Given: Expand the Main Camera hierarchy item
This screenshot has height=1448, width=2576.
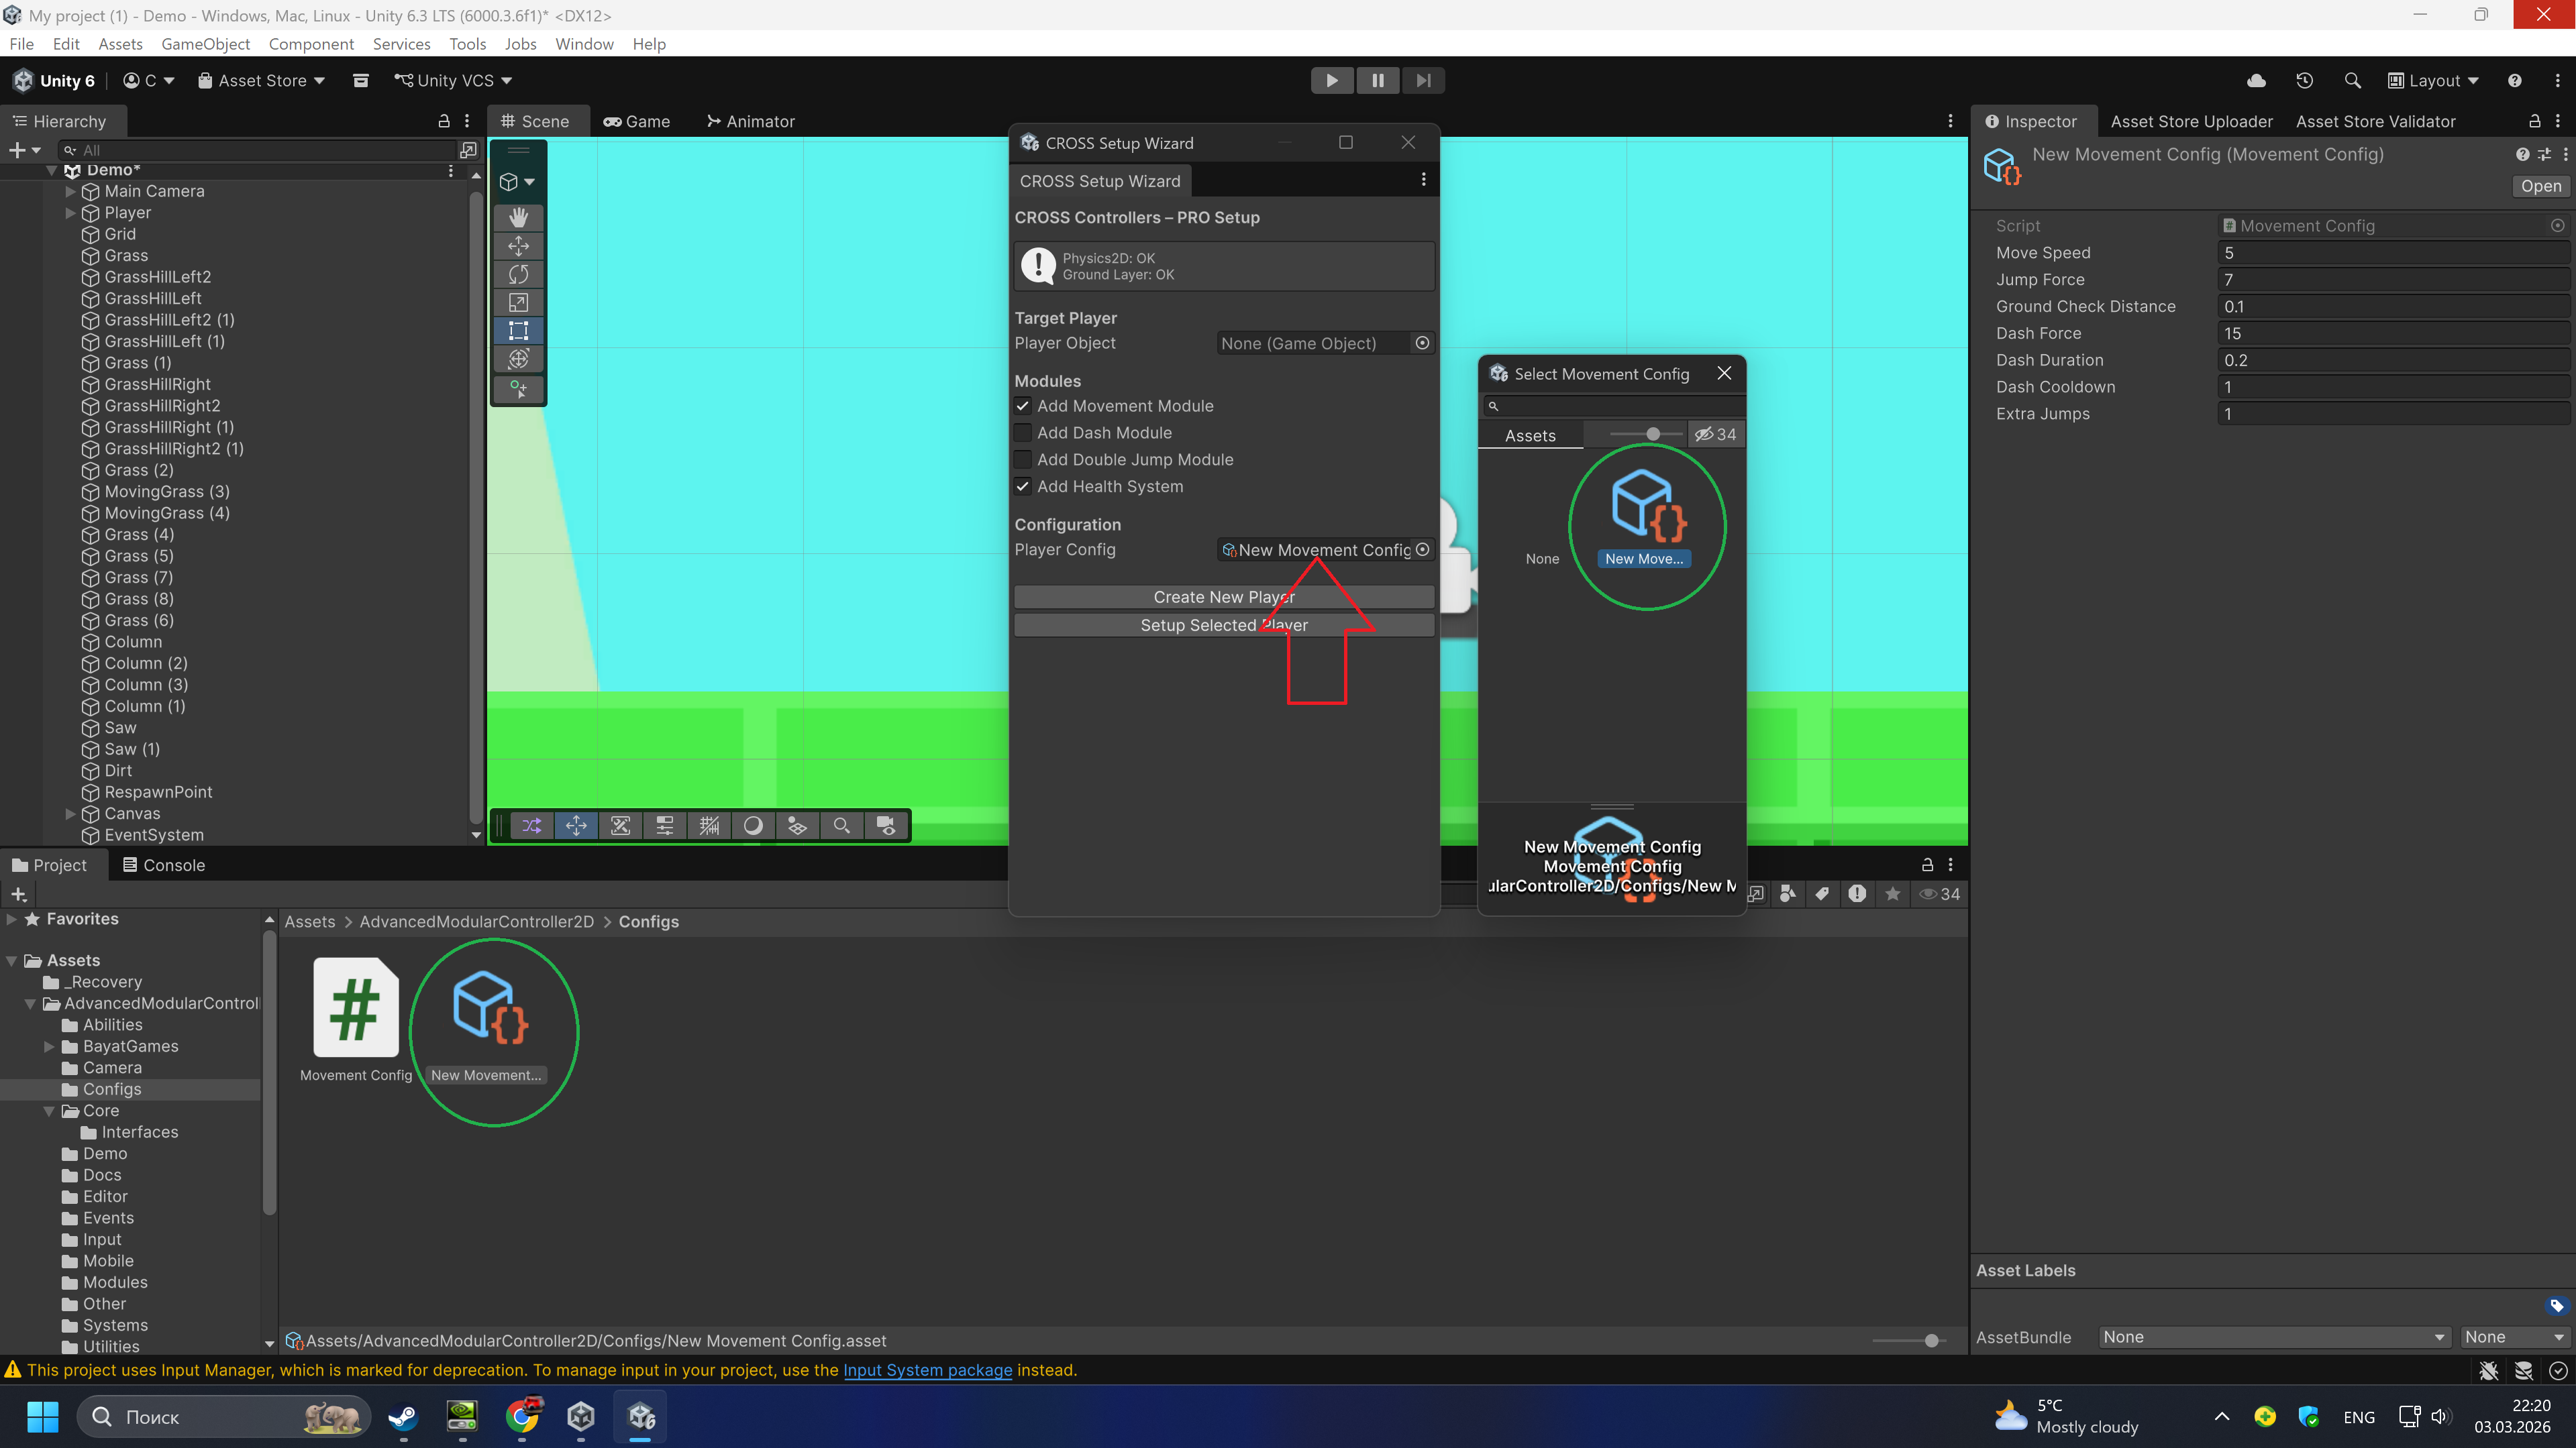Looking at the screenshot, I should pos(70,191).
